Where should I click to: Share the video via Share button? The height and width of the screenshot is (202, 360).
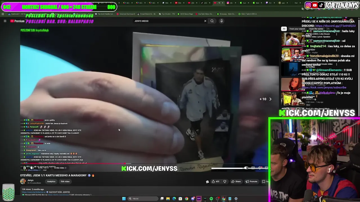pyautogui.click(x=236, y=182)
